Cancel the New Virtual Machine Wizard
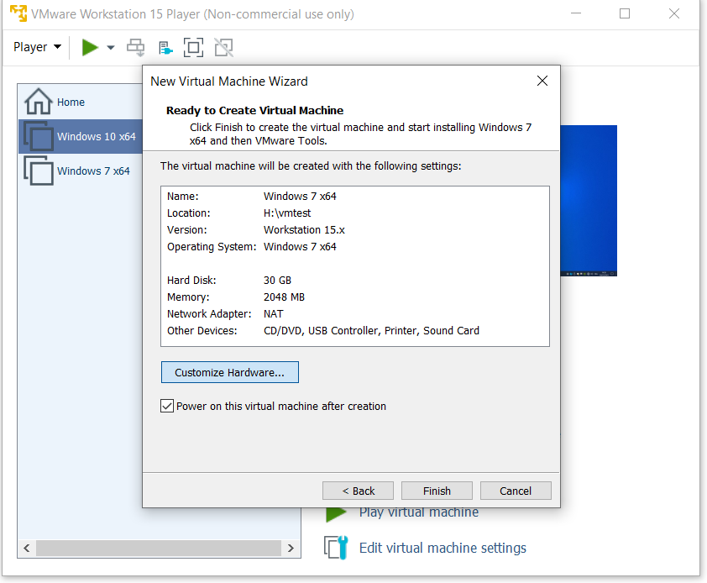707x583 pixels. (x=516, y=491)
